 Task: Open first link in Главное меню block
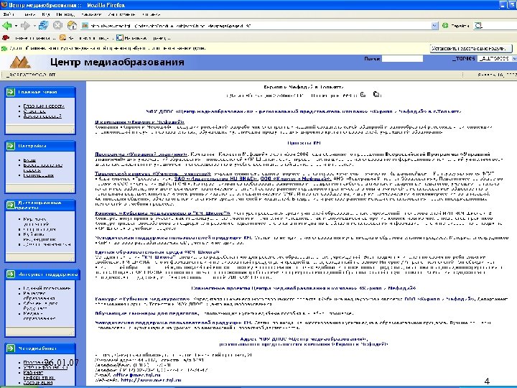point(44,106)
